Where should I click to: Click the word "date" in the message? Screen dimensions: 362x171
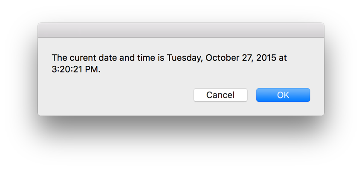tap(107, 58)
